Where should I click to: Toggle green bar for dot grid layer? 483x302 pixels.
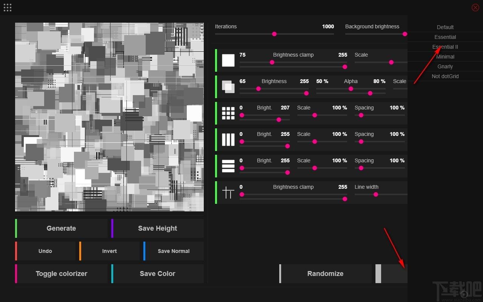coord(216,113)
